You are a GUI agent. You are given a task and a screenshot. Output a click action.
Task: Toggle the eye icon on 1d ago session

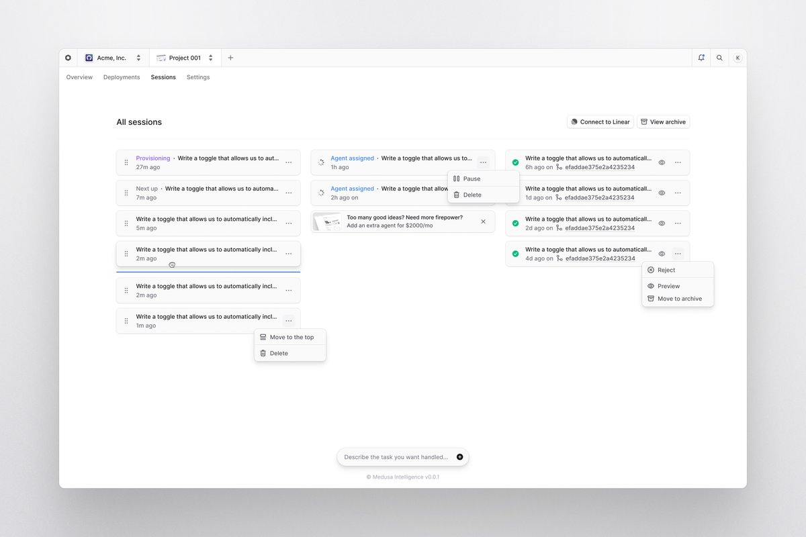pyautogui.click(x=662, y=193)
